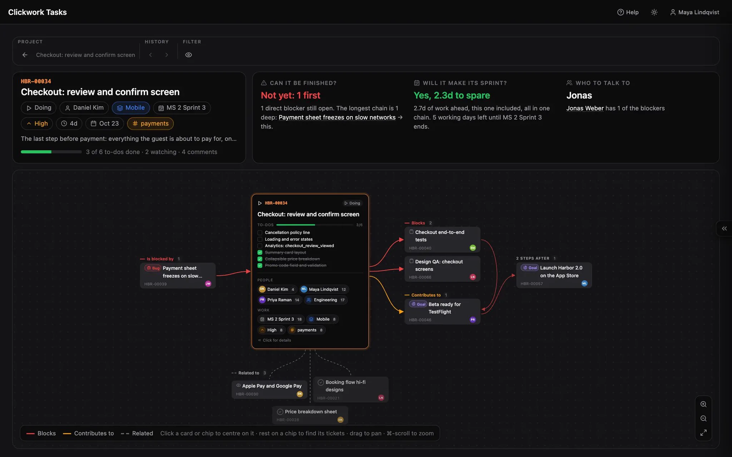Viewport: 732px width, 457px height.
Task: Fit graph to full view
Action: tap(703, 433)
